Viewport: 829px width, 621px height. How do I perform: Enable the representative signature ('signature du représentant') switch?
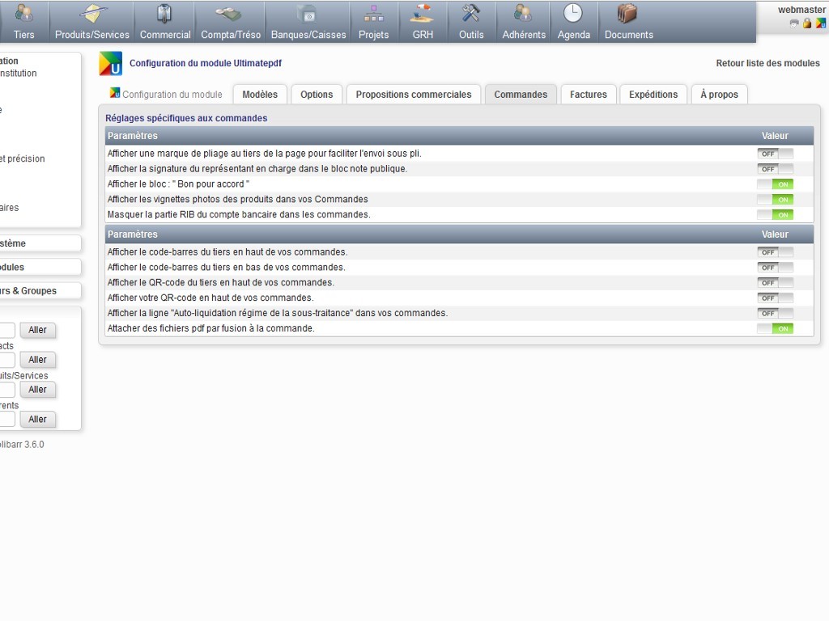pyautogui.click(x=775, y=169)
